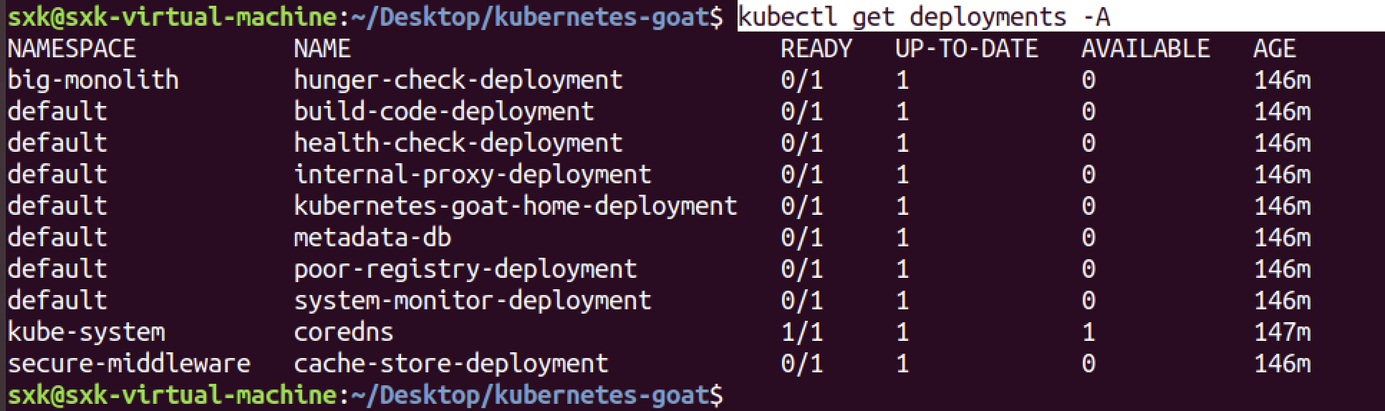1385x411 pixels.
Task: Click health-check-deployment entry
Action: [458, 142]
